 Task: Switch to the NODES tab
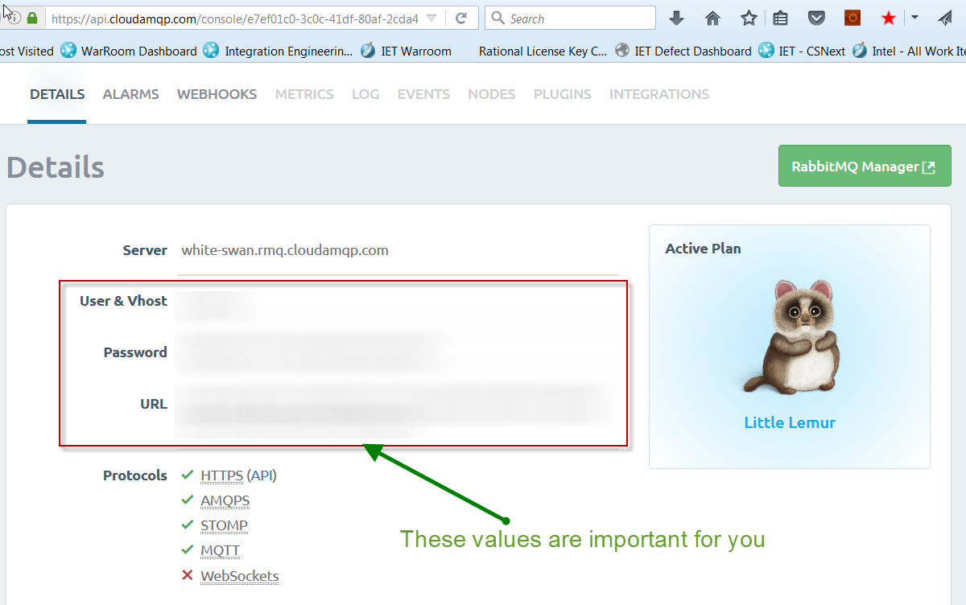(492, 94)
